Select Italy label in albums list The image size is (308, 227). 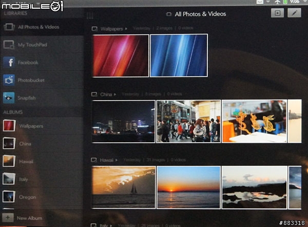24,179
